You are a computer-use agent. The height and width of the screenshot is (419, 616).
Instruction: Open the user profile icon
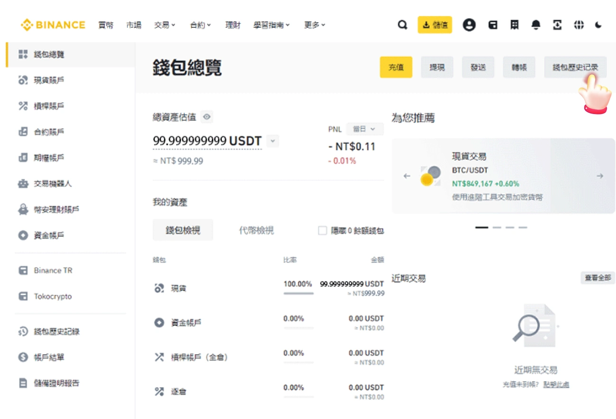[469, 25]
